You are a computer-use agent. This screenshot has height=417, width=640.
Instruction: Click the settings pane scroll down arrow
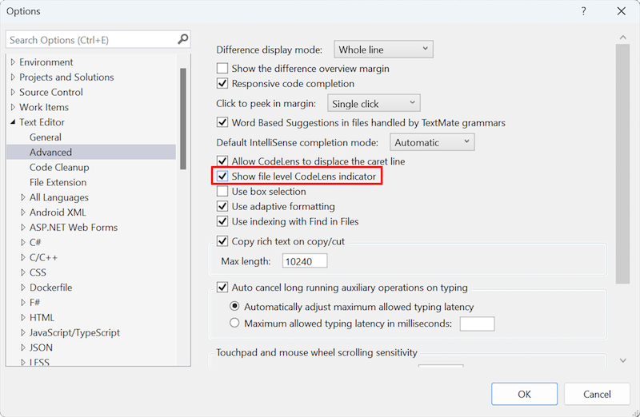click(x=623, y=360)
